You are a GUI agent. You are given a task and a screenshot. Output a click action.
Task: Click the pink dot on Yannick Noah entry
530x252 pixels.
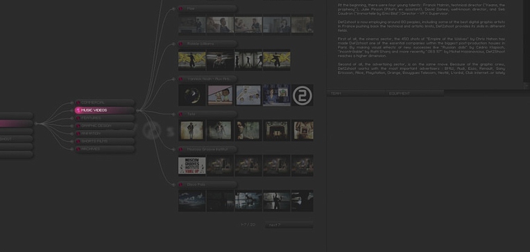click(181, 79)
